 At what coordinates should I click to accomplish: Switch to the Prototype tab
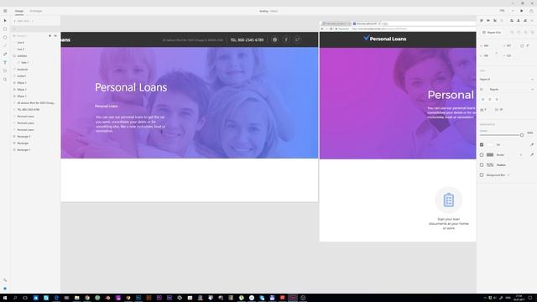[x=35, y=11]
